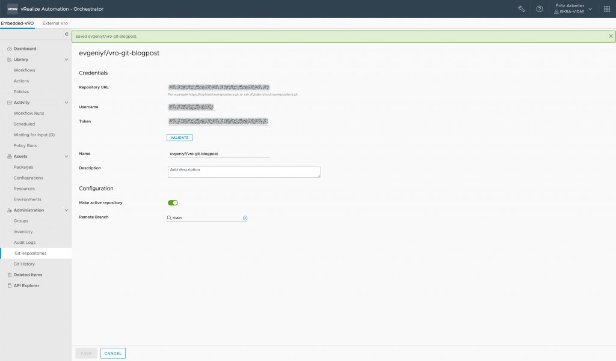Open Packages in the sidebar
This screenshot has width=616, height=361.
pos(23,167)
